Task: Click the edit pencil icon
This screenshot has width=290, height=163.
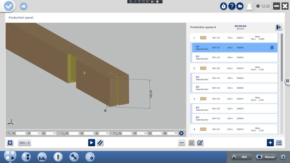Action: coord(200,143)
